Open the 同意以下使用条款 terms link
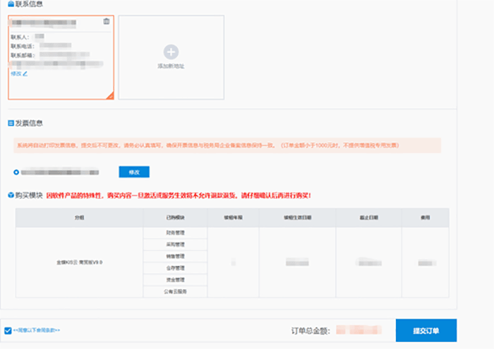Viewport: 494px width, 349px height. [x=37, y=330]
